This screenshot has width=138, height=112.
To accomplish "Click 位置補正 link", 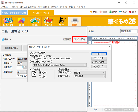I will [67, 39].
